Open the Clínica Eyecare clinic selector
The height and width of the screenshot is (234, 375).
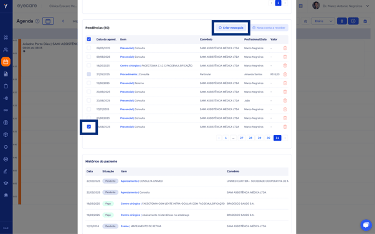63,6
